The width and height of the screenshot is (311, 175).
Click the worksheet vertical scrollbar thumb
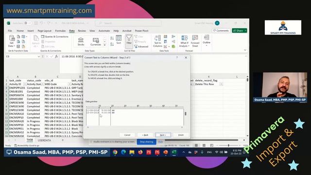coord(247,80)
